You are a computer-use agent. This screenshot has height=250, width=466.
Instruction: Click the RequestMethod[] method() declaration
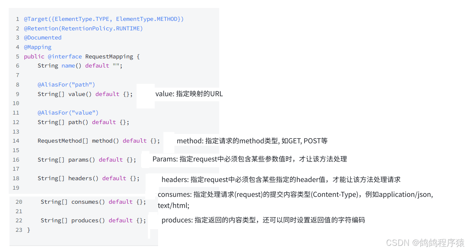point(99,141)
